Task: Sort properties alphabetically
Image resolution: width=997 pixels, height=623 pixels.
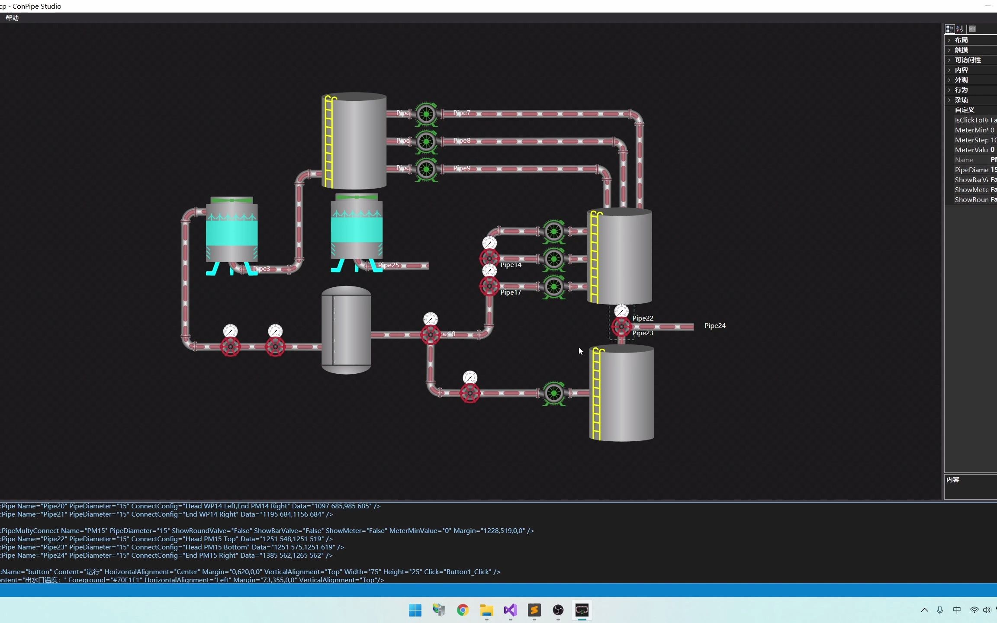Action: (960, 29)
